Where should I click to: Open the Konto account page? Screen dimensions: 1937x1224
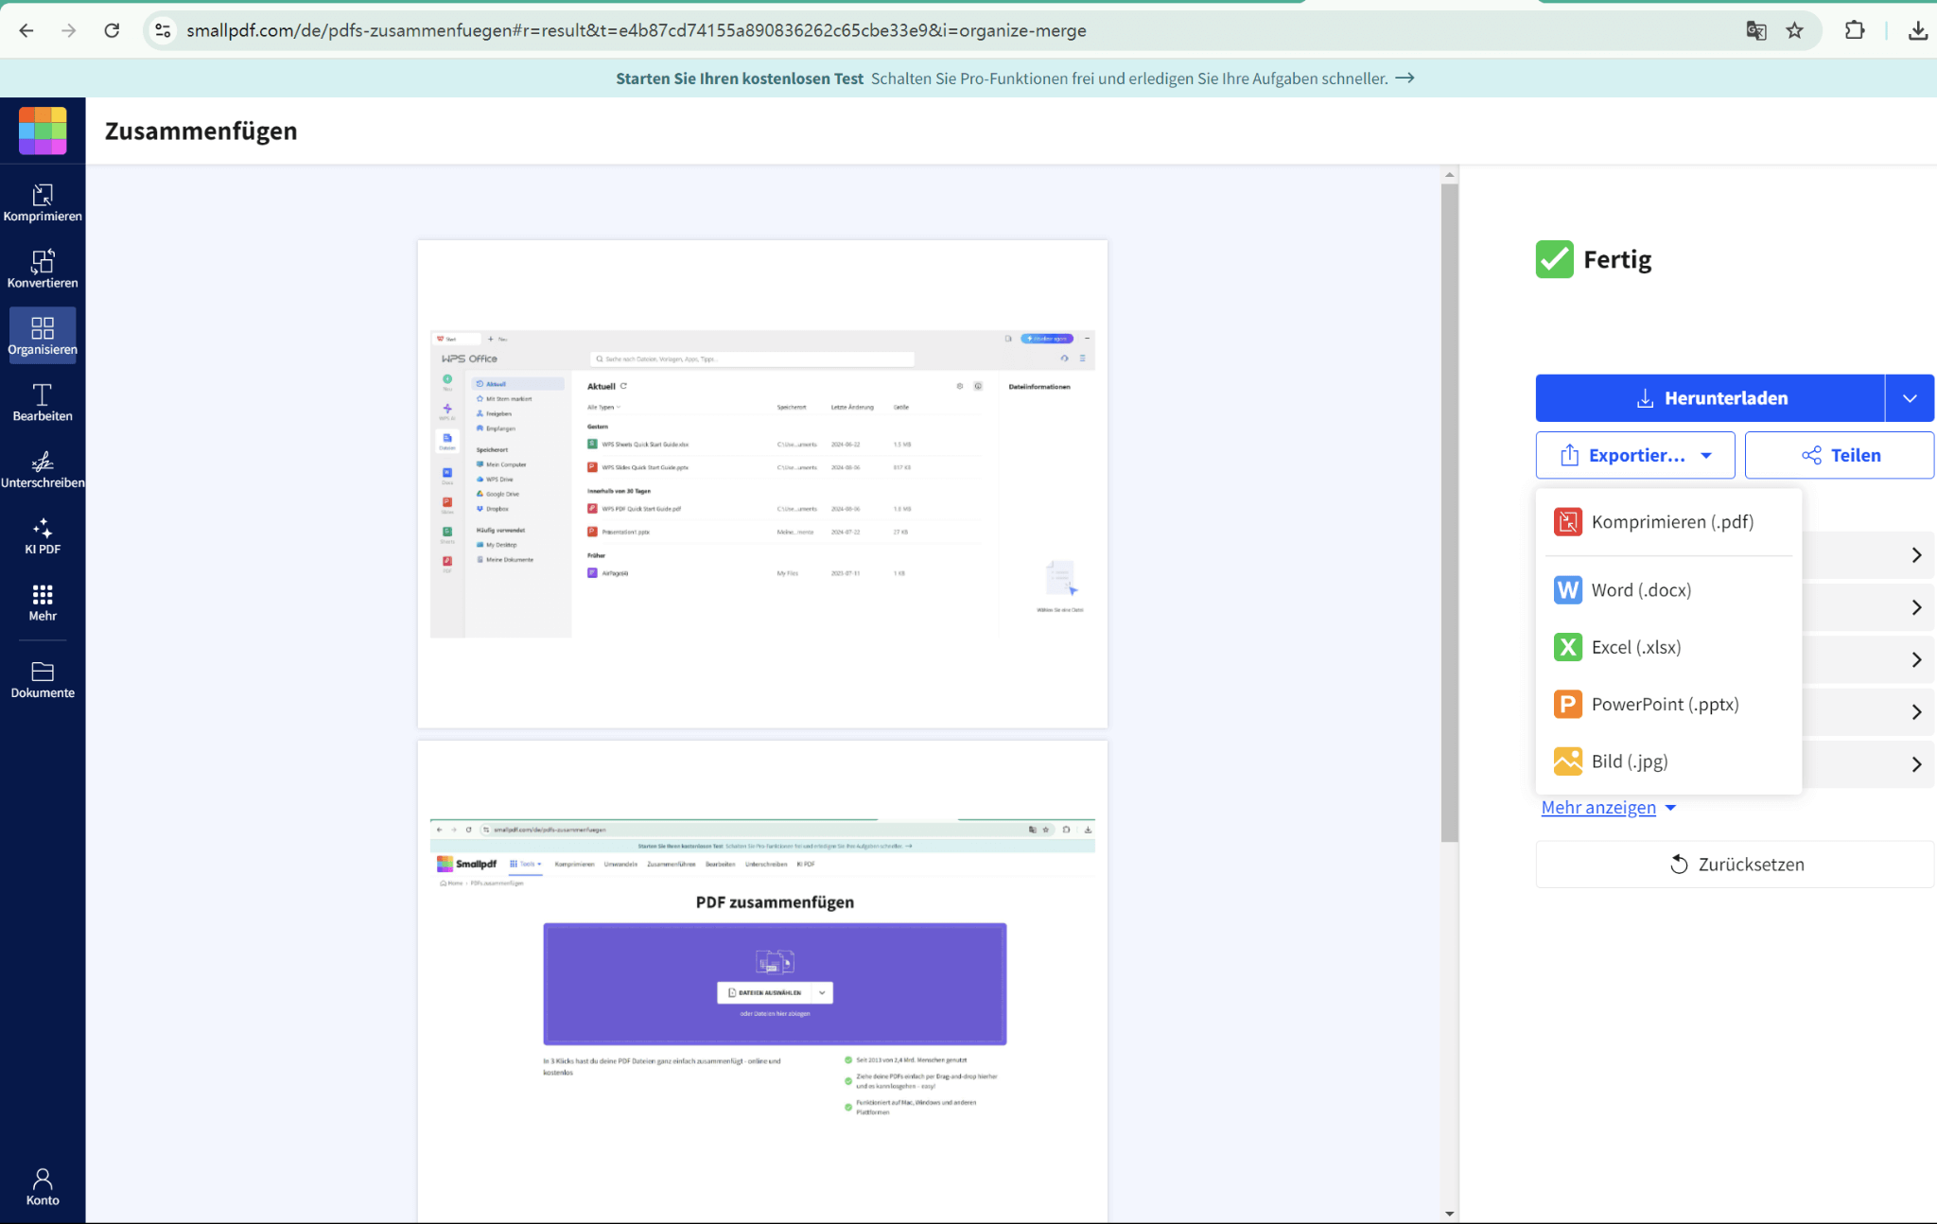tap(43, 1186)
